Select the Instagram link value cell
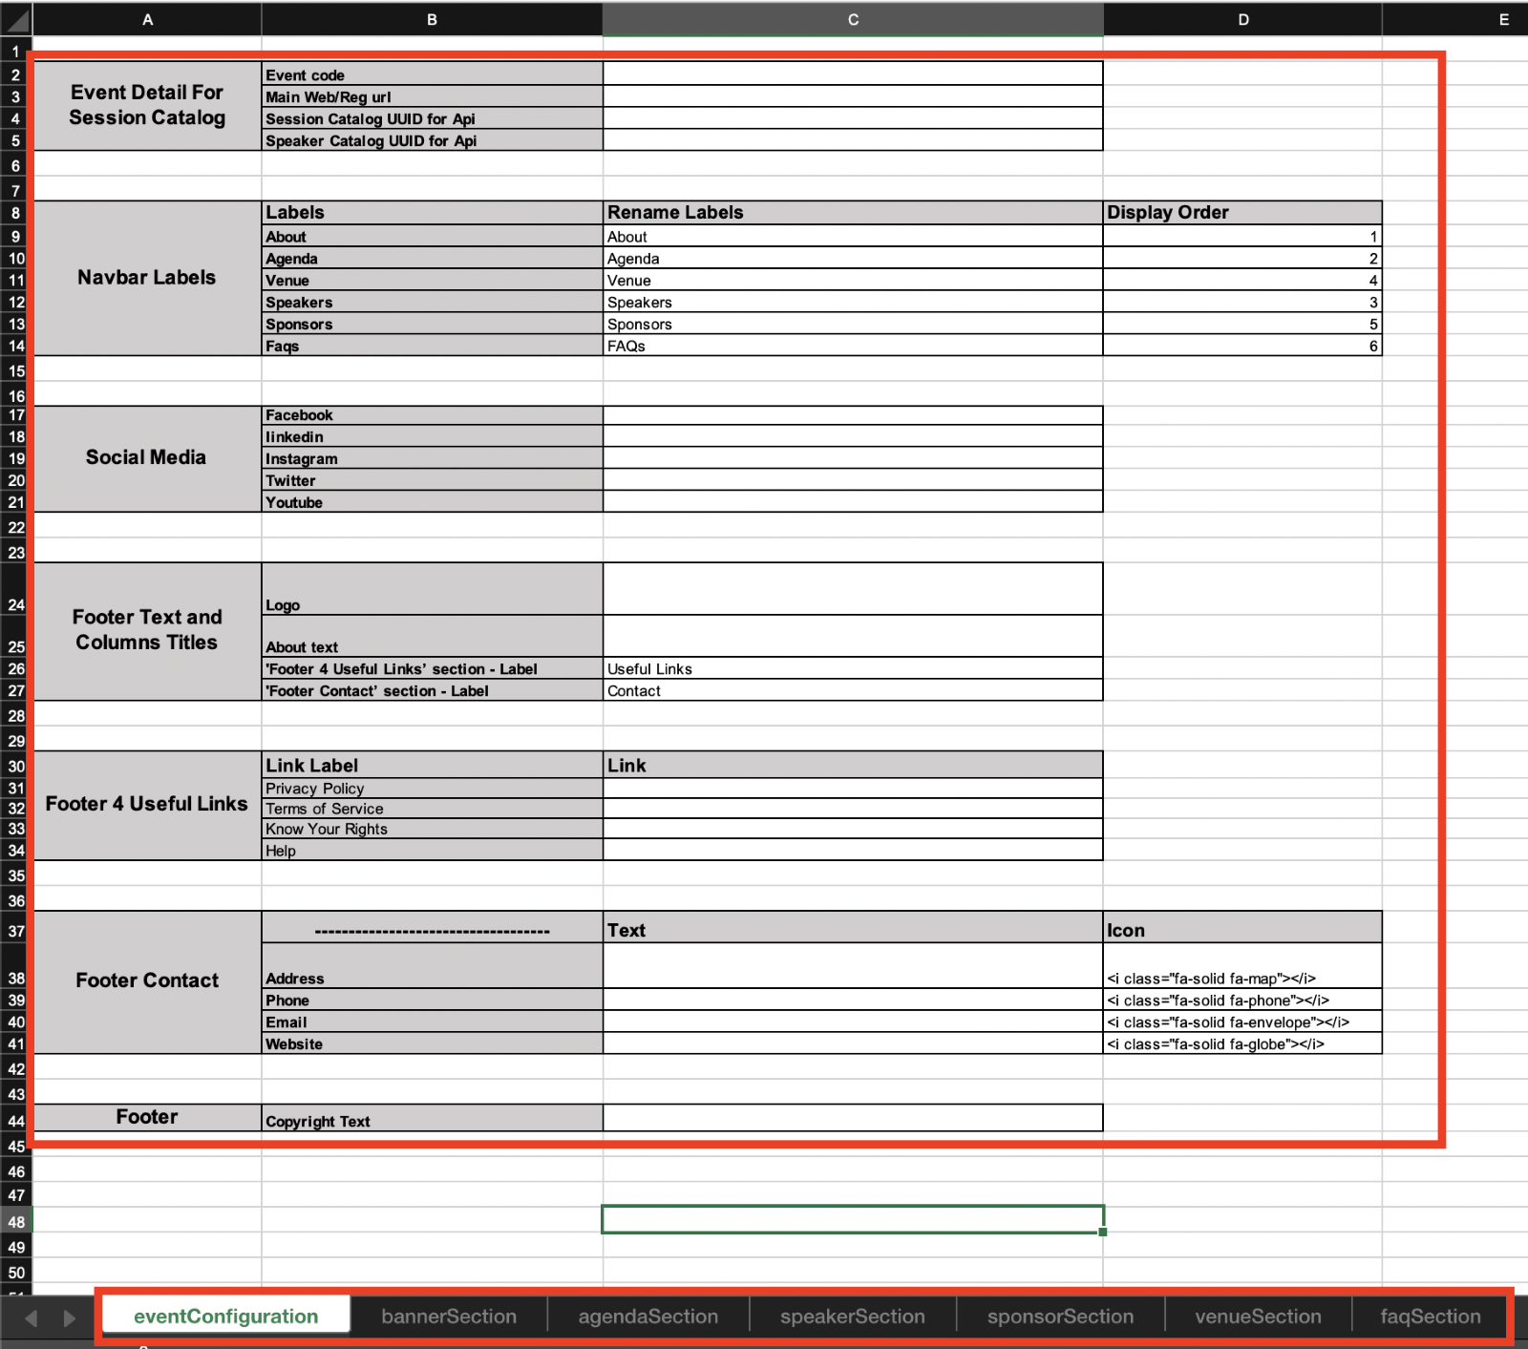The width and height of the screenshot is (1528, 1349). [x=853, y=458]
